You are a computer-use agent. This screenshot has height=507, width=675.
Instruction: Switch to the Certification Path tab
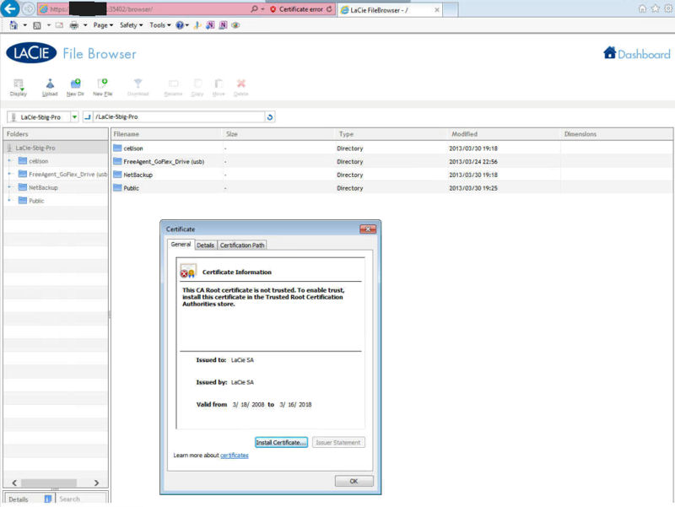pyautogui.click(x=242, y=245)
